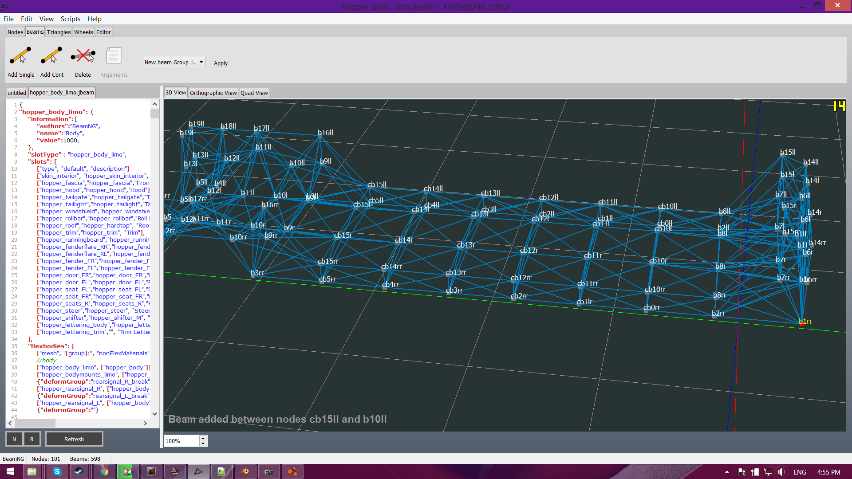Screen dimensions: 852x479
Task: Open battery power status icon
Action: pos(755,472)
